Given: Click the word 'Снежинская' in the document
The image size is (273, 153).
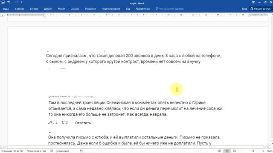Looking at the screenshot, I should pos(119,102).
